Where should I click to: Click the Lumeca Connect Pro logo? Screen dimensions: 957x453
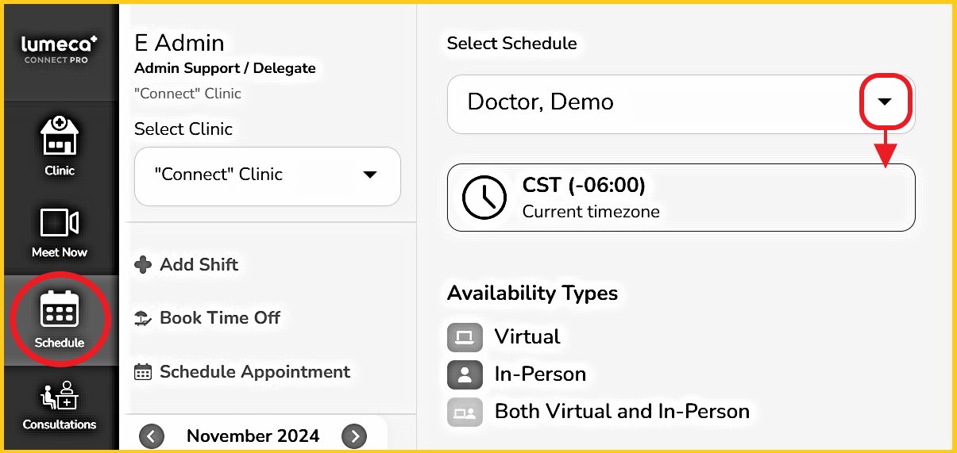click(60, 49)
